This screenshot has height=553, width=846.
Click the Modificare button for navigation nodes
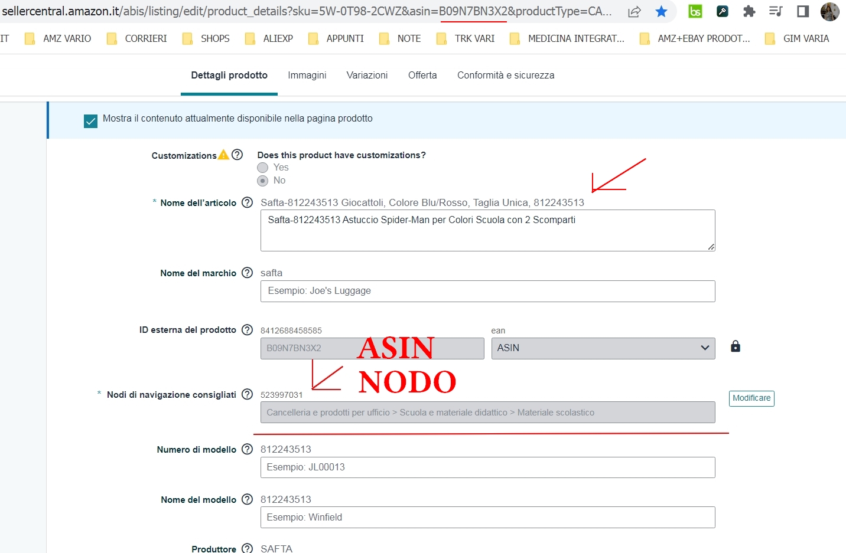pos(751,398)
